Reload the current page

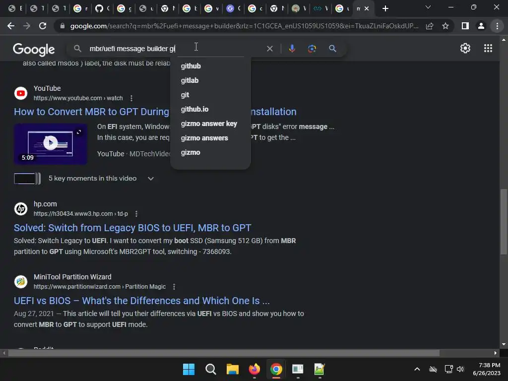point(43,26)
